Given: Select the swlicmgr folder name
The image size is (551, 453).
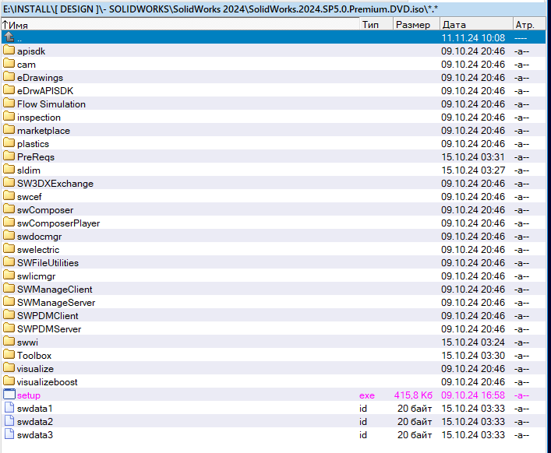Looking at the screenshot, I should click(36, 276).
